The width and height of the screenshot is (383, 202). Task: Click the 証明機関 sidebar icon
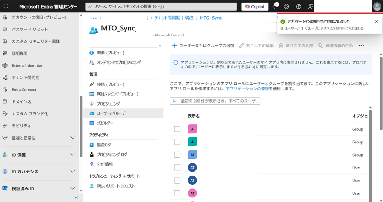coord(5,53)
